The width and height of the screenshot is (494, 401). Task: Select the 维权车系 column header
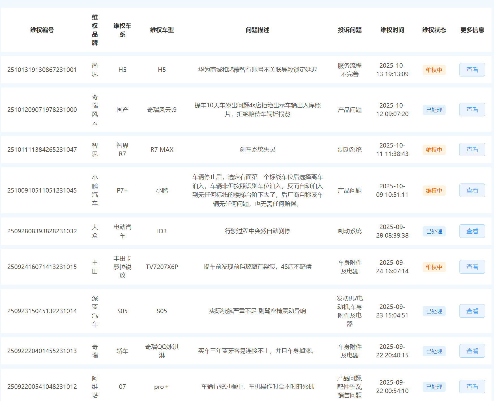tap(122, 30)
